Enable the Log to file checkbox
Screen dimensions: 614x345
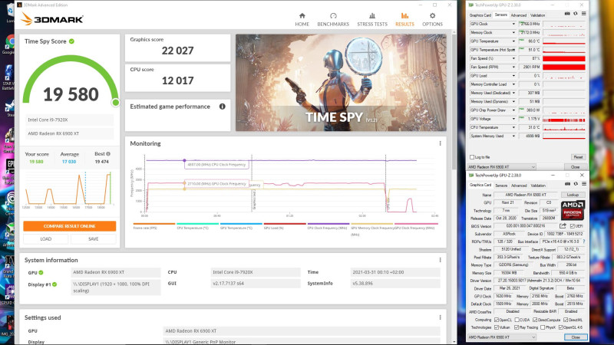[472, 157]
